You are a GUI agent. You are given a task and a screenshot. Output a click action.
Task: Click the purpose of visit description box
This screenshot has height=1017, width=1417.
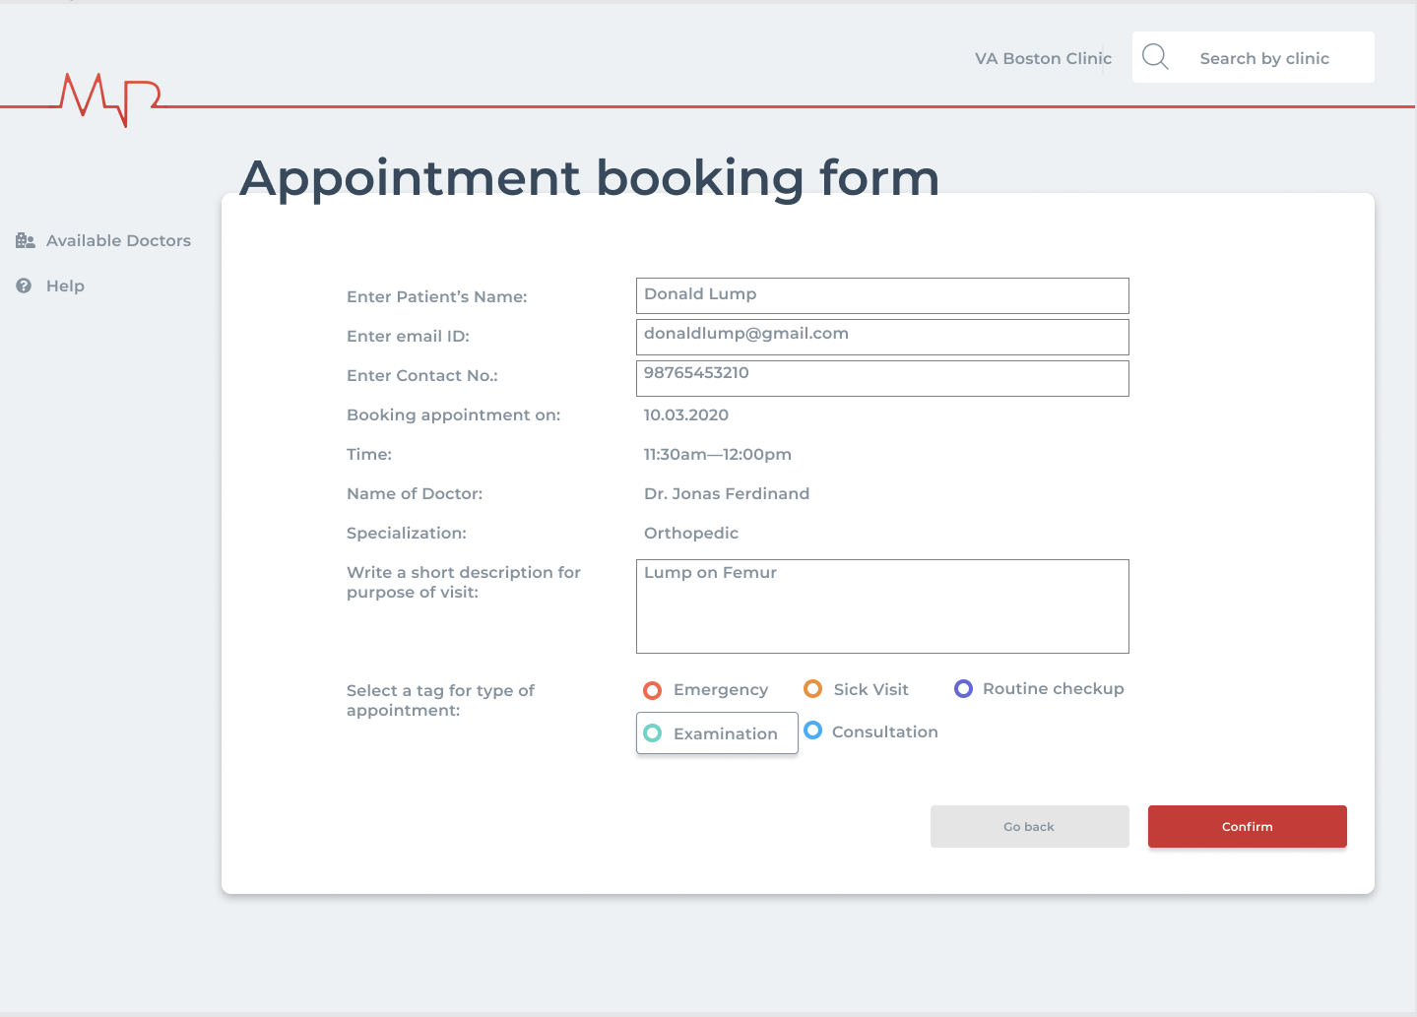tap(882, 606)
